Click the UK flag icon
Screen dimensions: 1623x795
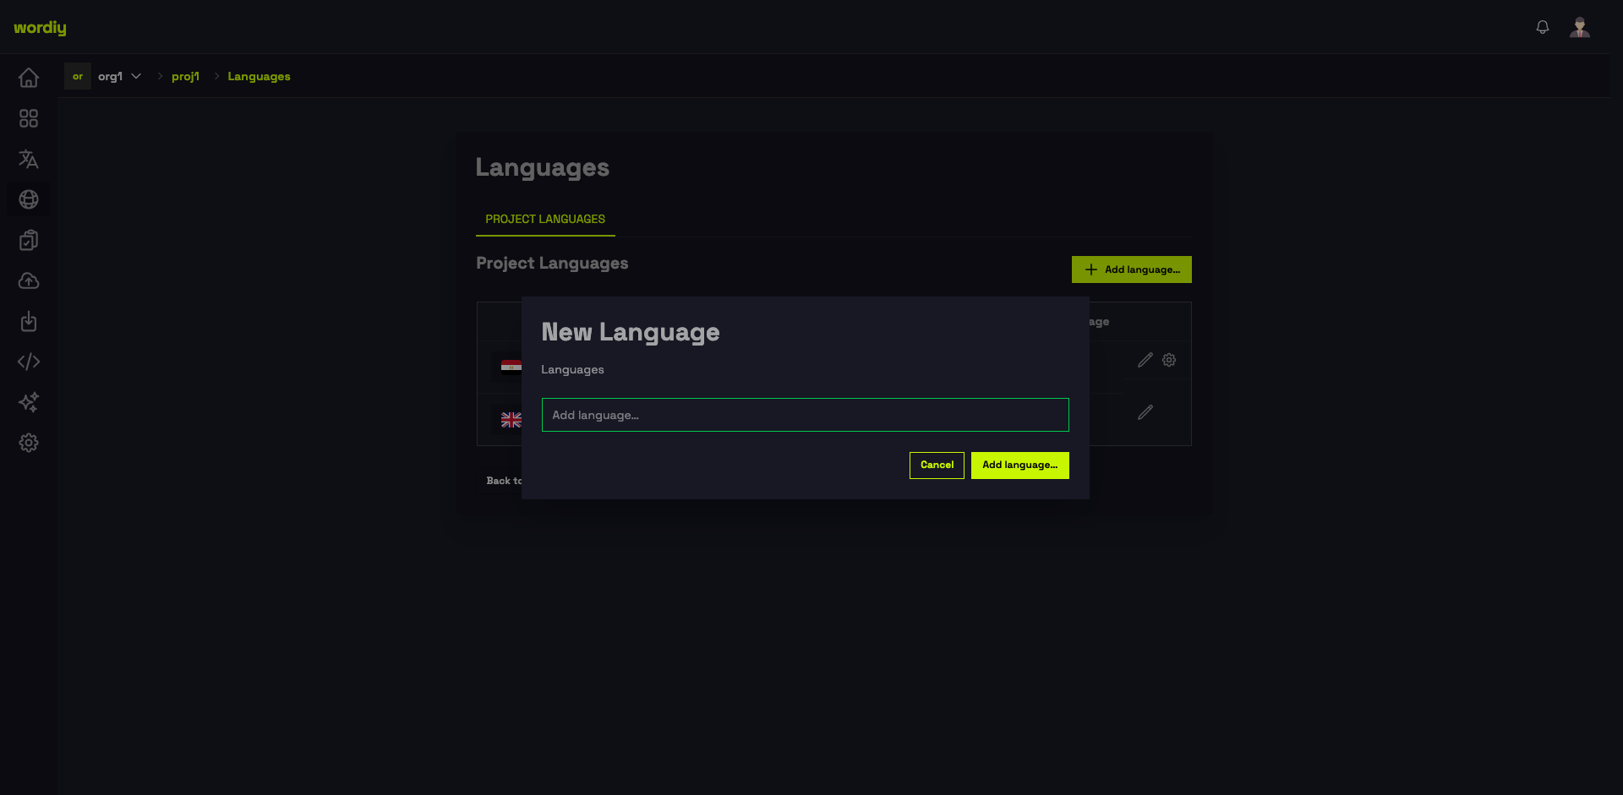pyautogui.click(x=511, y=419)
